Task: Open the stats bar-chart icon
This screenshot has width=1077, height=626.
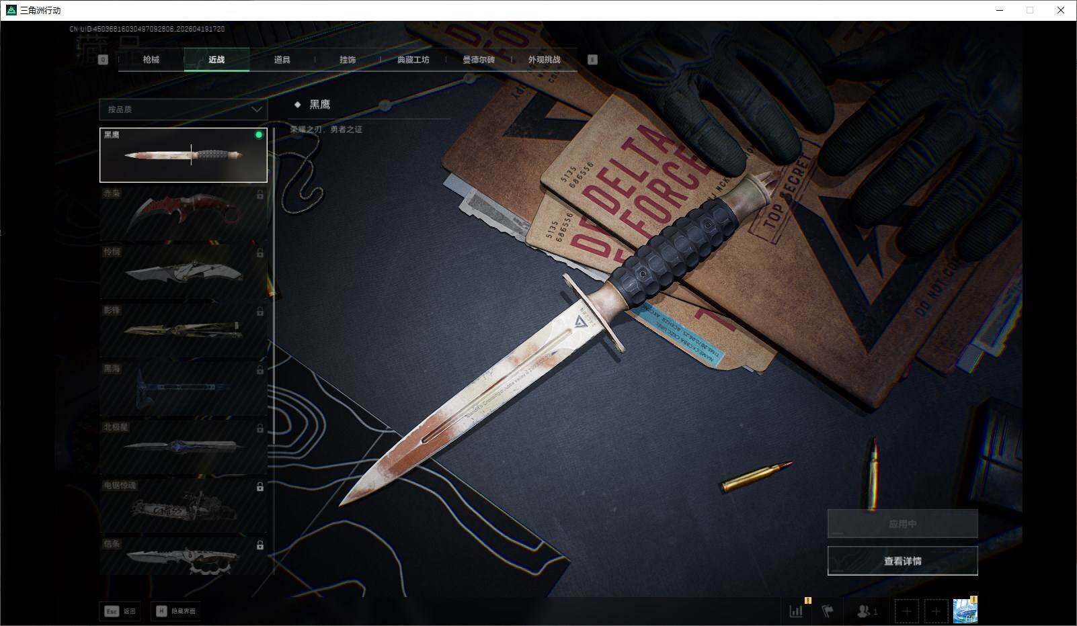Action: click(797, 611)
